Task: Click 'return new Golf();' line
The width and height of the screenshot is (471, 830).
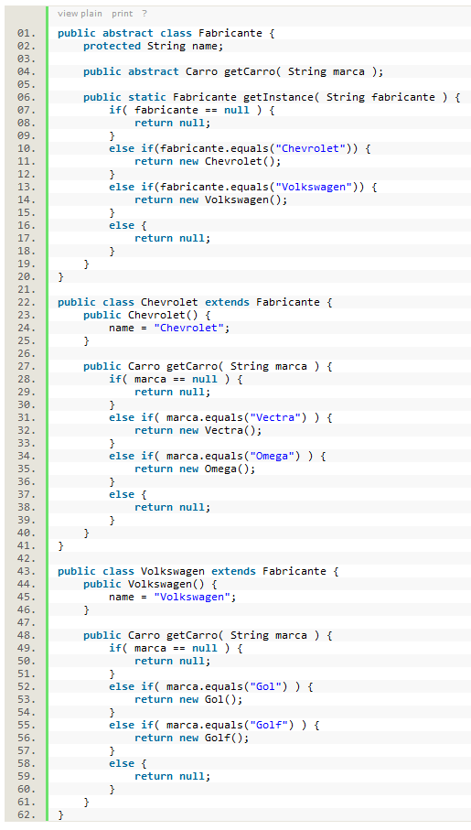Action: [x=192, y=738]
